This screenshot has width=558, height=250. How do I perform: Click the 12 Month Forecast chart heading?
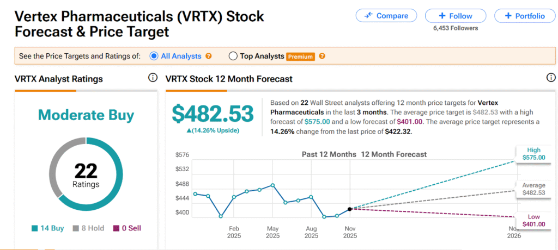tap(393, 154)
